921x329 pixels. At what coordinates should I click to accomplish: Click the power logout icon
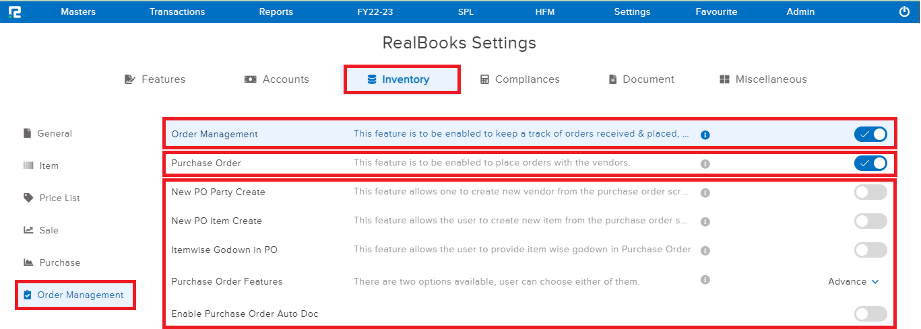(x=904, y=11)
